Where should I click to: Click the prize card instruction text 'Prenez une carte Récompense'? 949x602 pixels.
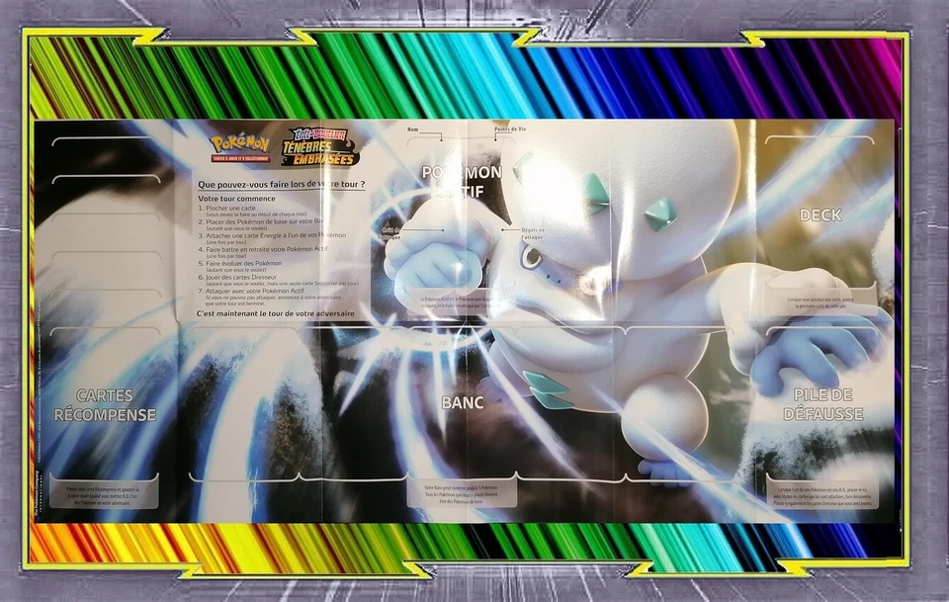(103, 495)
